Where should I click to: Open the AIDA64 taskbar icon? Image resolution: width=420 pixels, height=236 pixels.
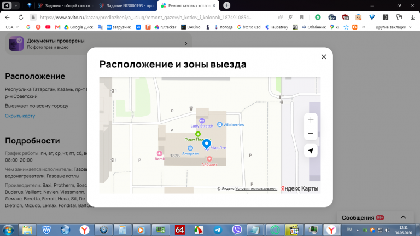pyautogui.click(x=179, y=230)
